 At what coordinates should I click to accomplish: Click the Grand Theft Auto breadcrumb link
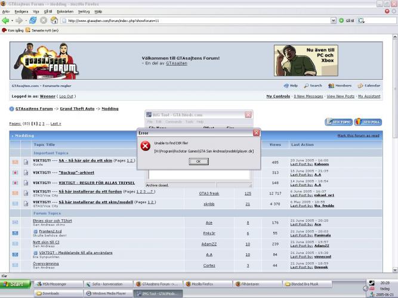click(x=77, y=109)
